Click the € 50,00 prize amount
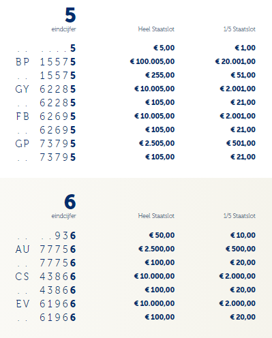Screen dimensions: 272x338 point(162,235)
